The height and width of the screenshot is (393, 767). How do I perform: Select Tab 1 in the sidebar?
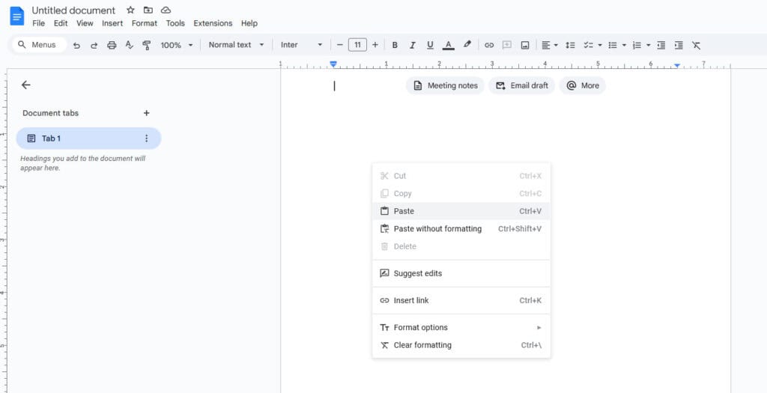tap(88, 138)
